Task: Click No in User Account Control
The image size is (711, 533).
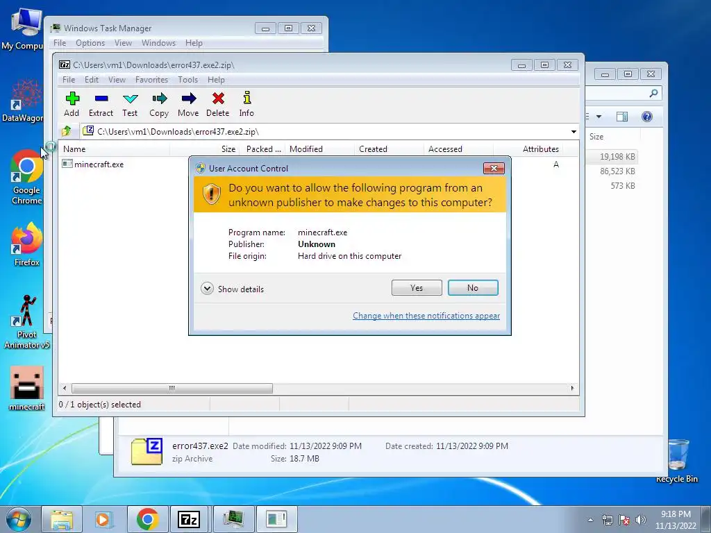Action: coord(473,288)
